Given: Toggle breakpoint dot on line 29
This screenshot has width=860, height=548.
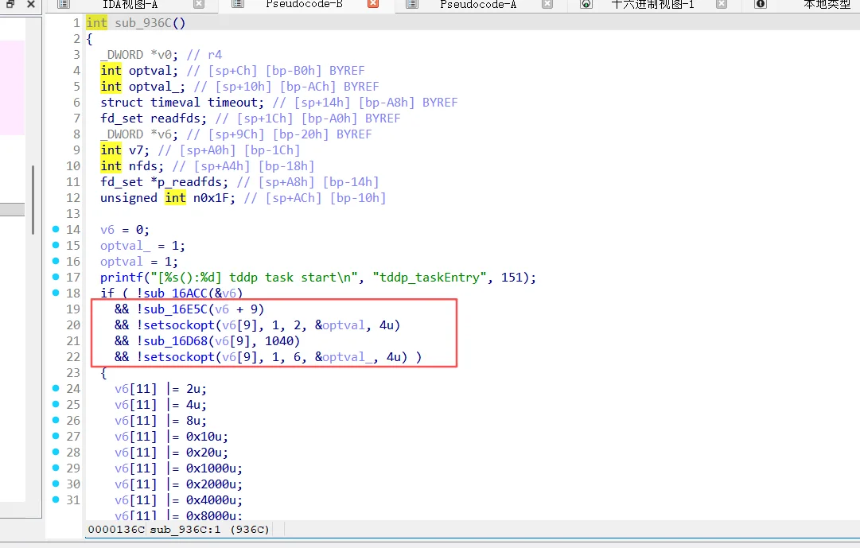Looking at the screenshot, I should tap(56, 468).
